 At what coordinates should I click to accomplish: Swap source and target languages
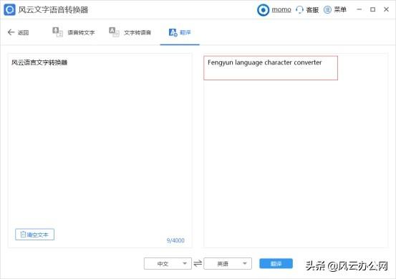198,263
